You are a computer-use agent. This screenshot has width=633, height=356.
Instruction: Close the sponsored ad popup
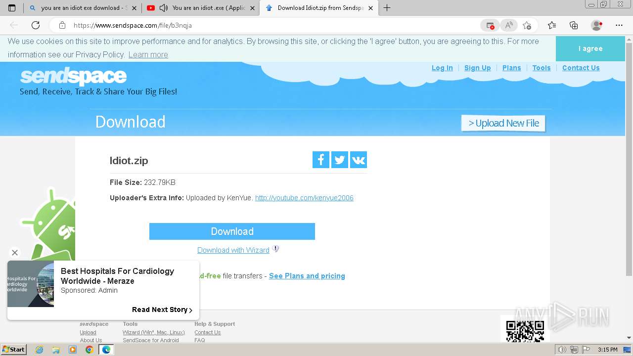[x=15, y=253]
